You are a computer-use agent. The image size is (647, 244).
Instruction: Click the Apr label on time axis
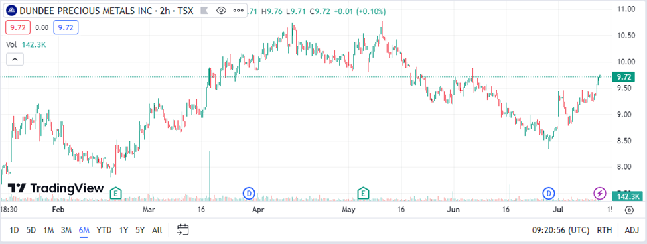[x=258, y=210]
